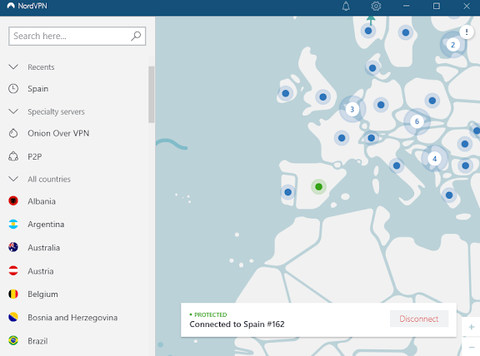Click the France server marker
Image resolution: width=480 pixels, height=356 pixels.
click(x=342, y=138)
